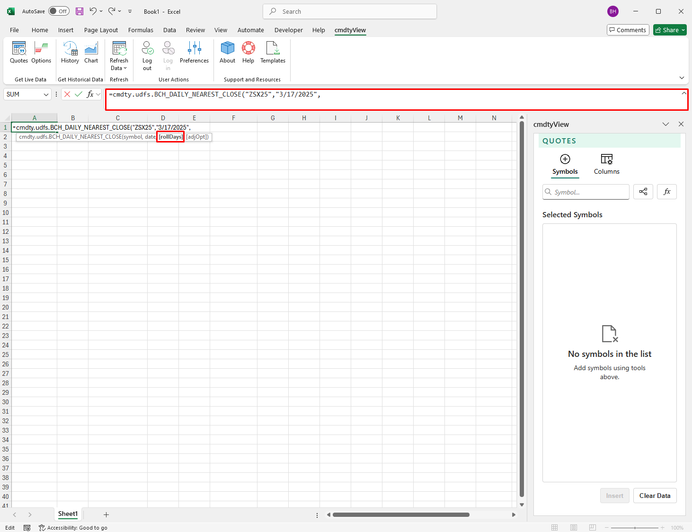
Task: Select the Columns tab in Quotes panel
Action: click(x=607, y=165)
